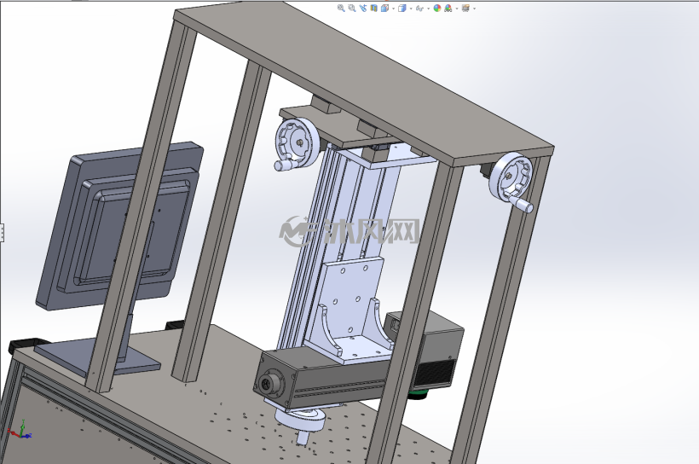
Task: Click the Display Style icon
Action: (x=402, y=8)
